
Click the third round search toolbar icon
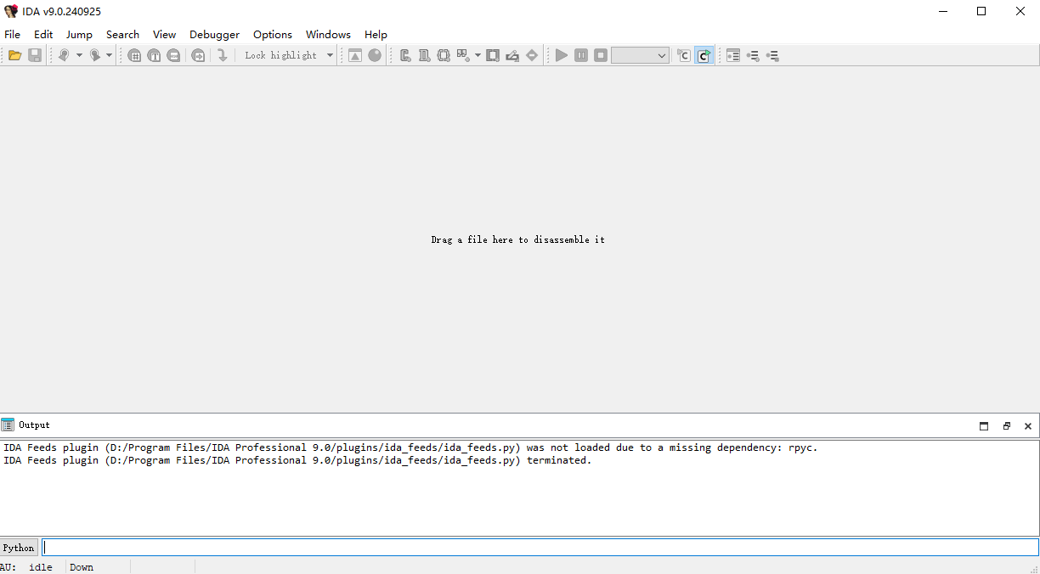pyautogui.click(x=173, y=55)
